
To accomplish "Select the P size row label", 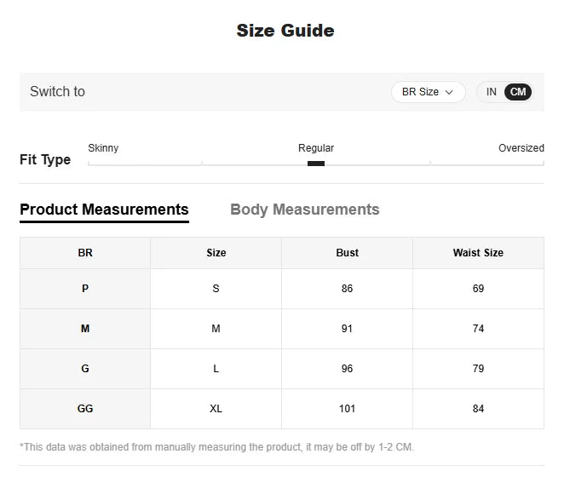I will 85,289.
